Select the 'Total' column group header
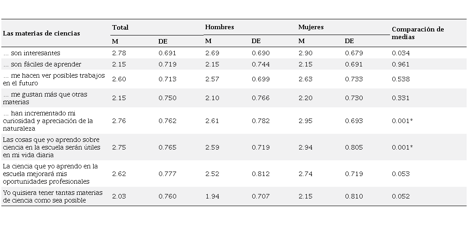This screenshot has height=238, width=468. pos(120,27)
